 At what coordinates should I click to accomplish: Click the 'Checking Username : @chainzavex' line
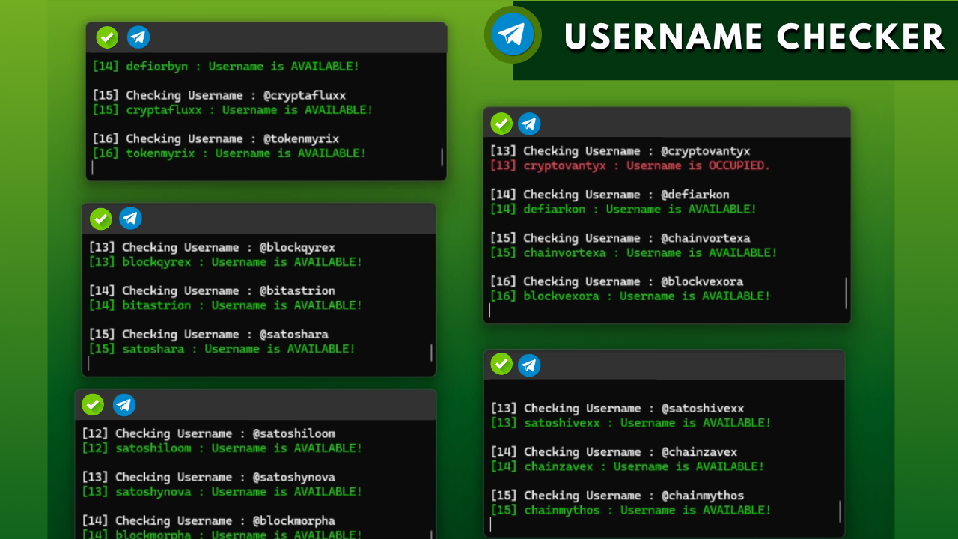[x=614, y=451]
